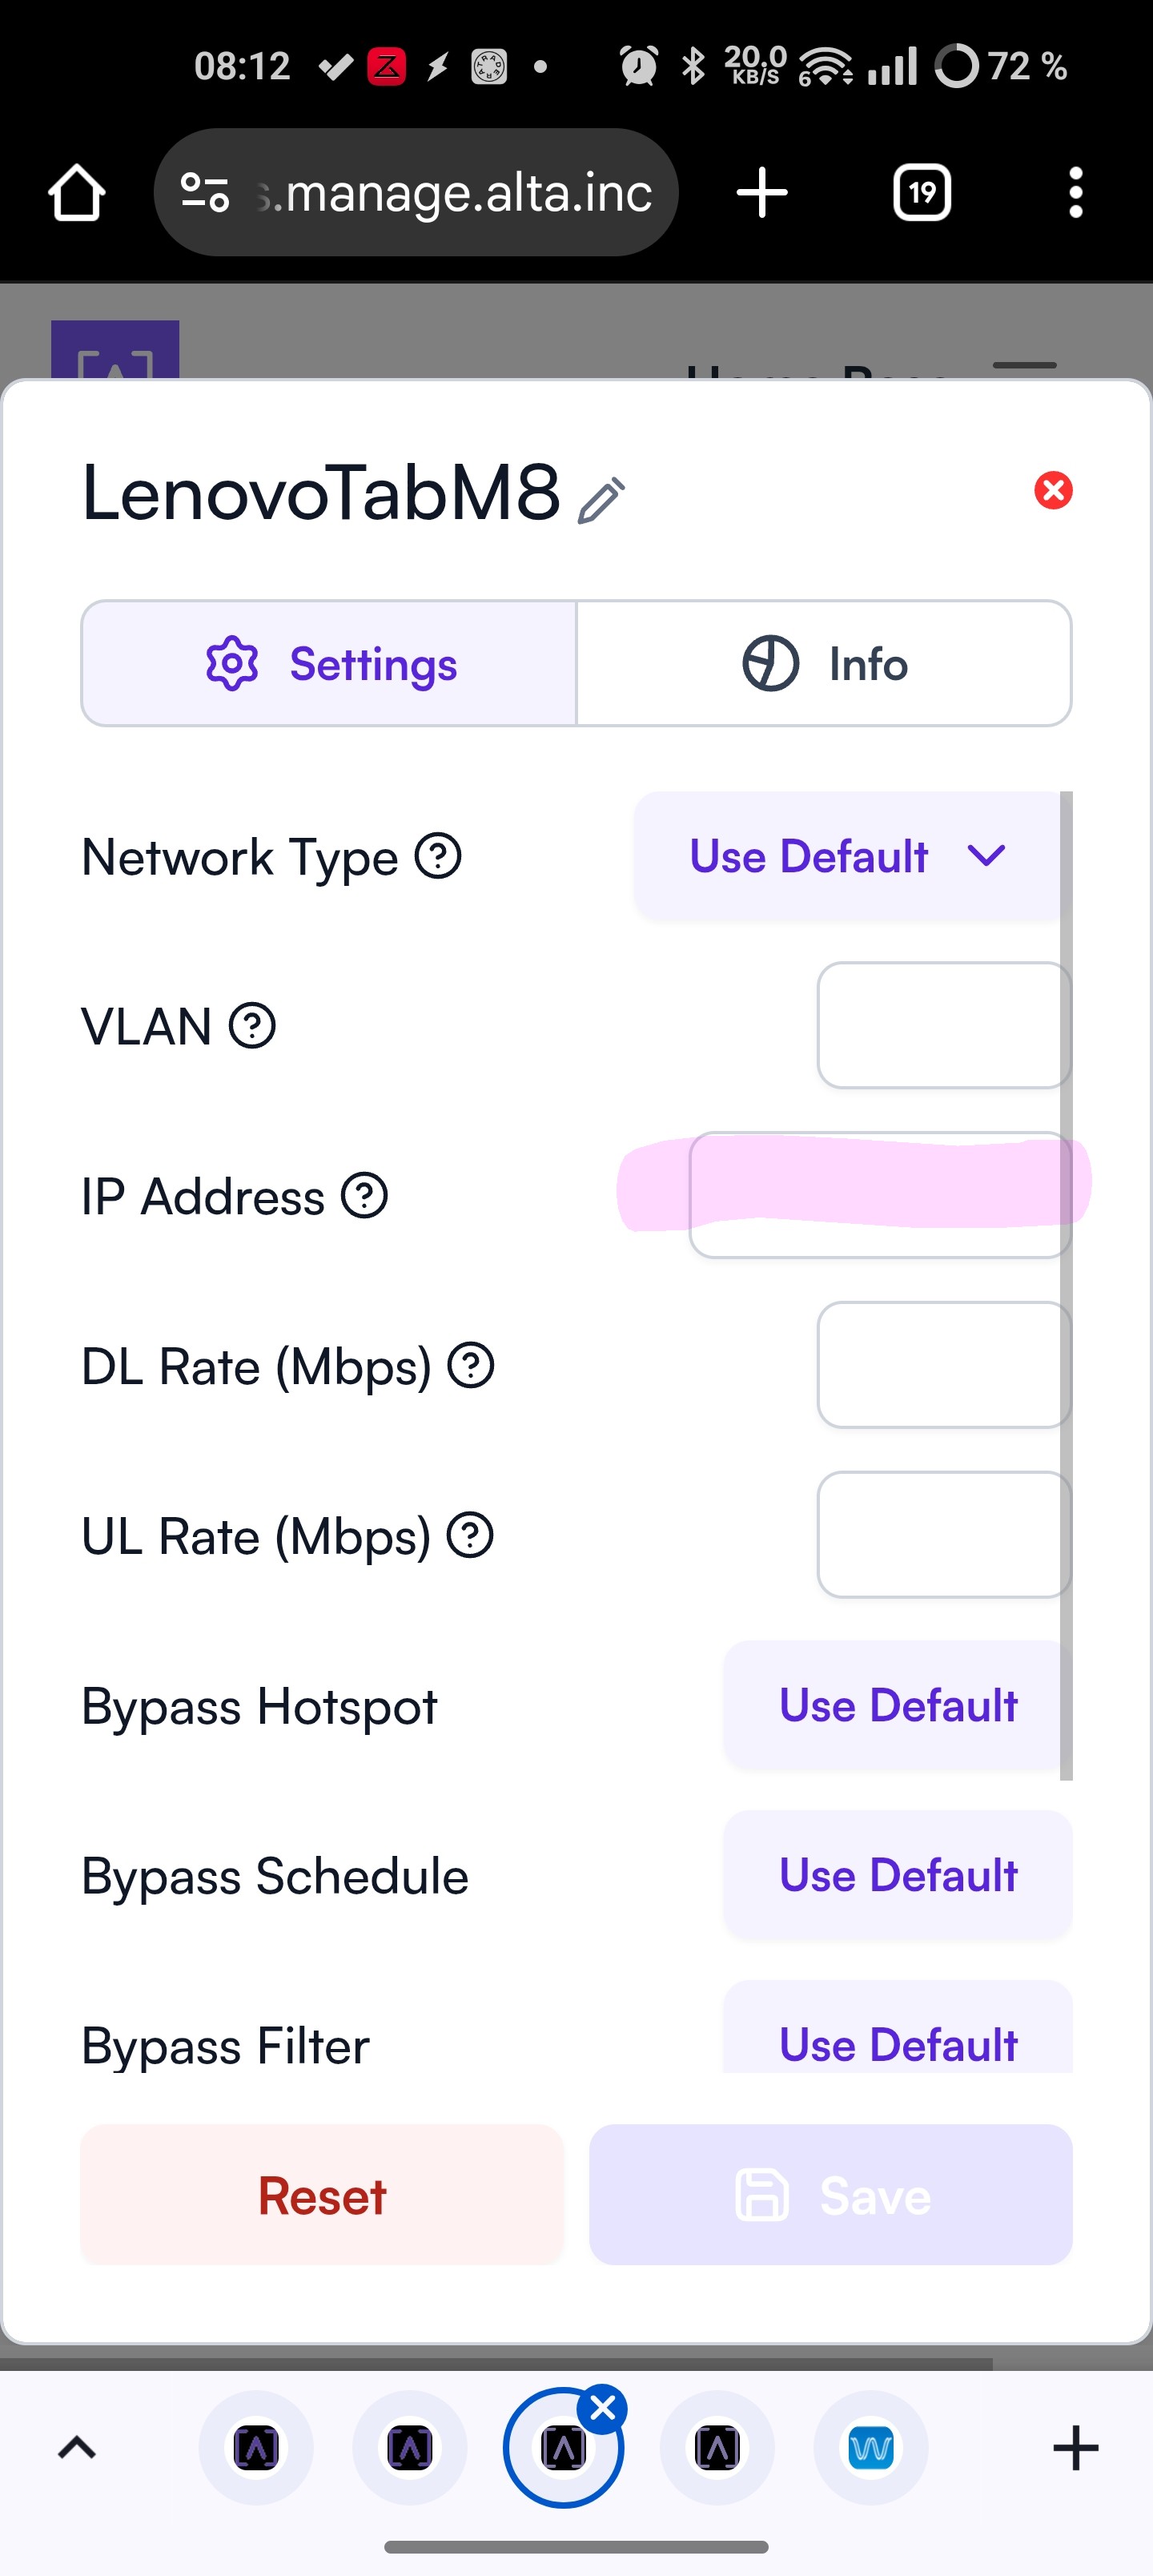1153x2576 pixels.
Task: Toggle the Bypass Schedule setting
Action: (x=897, y=1876)
